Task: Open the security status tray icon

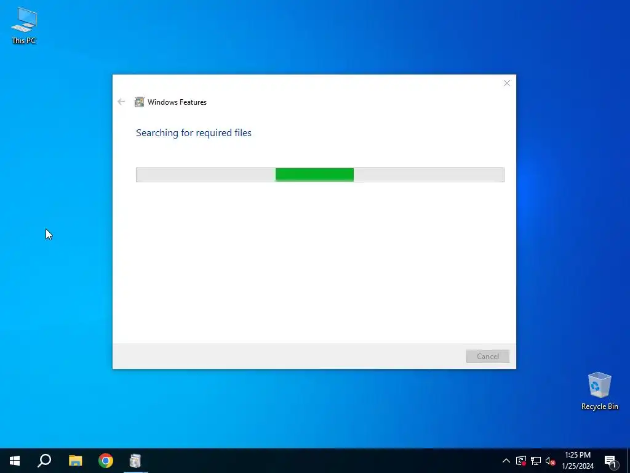Action: pos(521,461)
